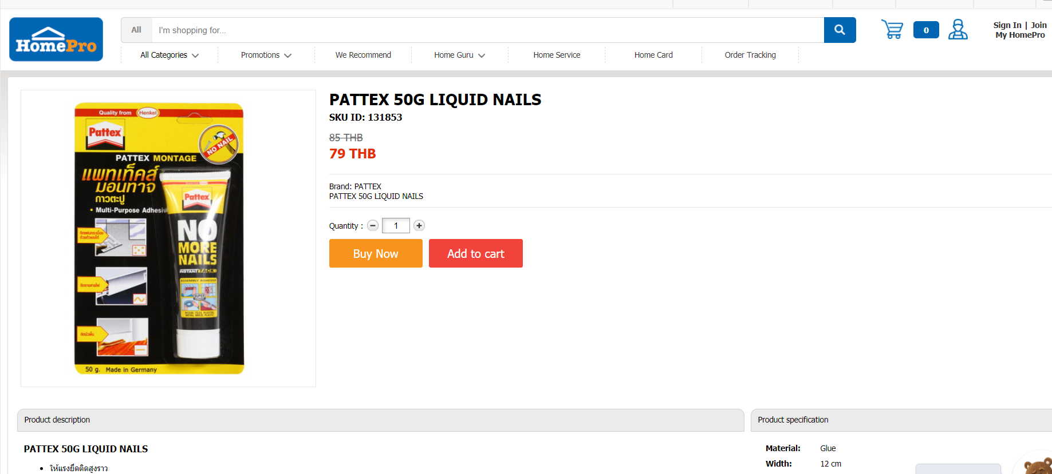The image size is (1052, 474).
Task: Open Order Tracking page
Action: (x=750, y=55)
